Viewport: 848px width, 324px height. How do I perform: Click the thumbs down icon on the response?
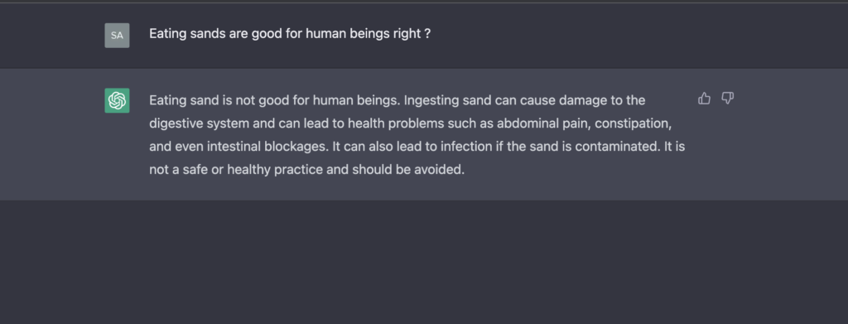[x=727, y=99]
